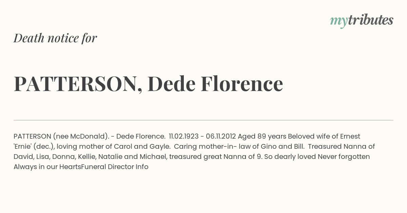
Task: Click the "Always in our Hearts" phrase
Action: [47, 167]
